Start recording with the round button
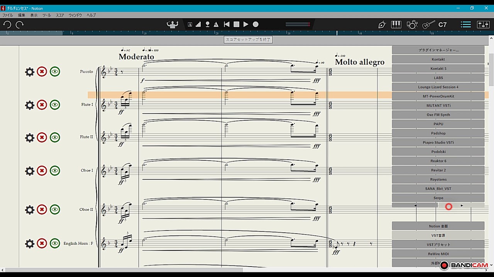 (x=255, y=24)
